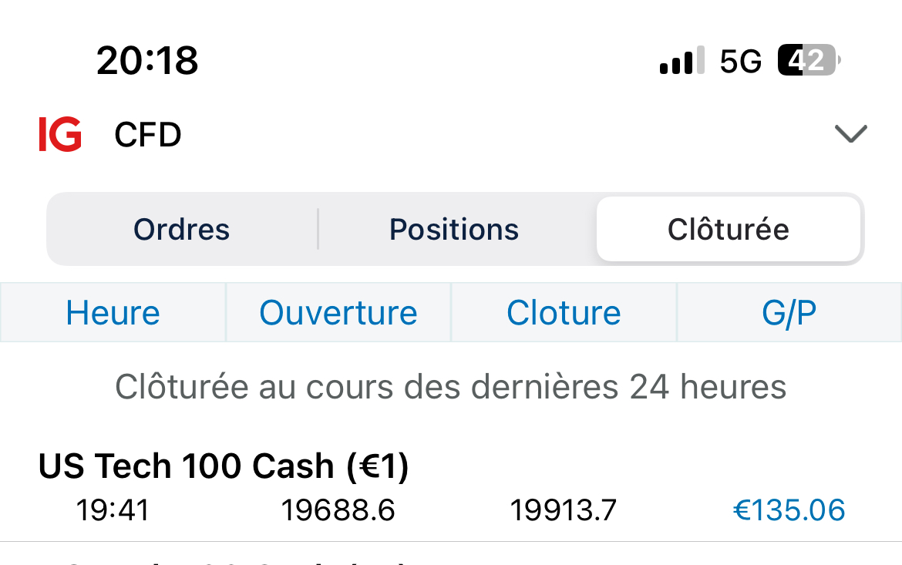This screenshot has height=565, width=902.
Task: Tap the 19913.7 closing price
Action: click(x=563, y=510)
